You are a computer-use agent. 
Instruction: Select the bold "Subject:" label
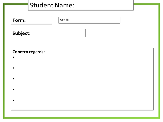(x=22, y=33)
